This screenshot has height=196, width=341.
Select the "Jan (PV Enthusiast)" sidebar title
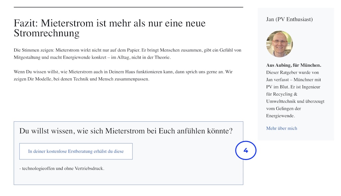(x=289, y=19)
